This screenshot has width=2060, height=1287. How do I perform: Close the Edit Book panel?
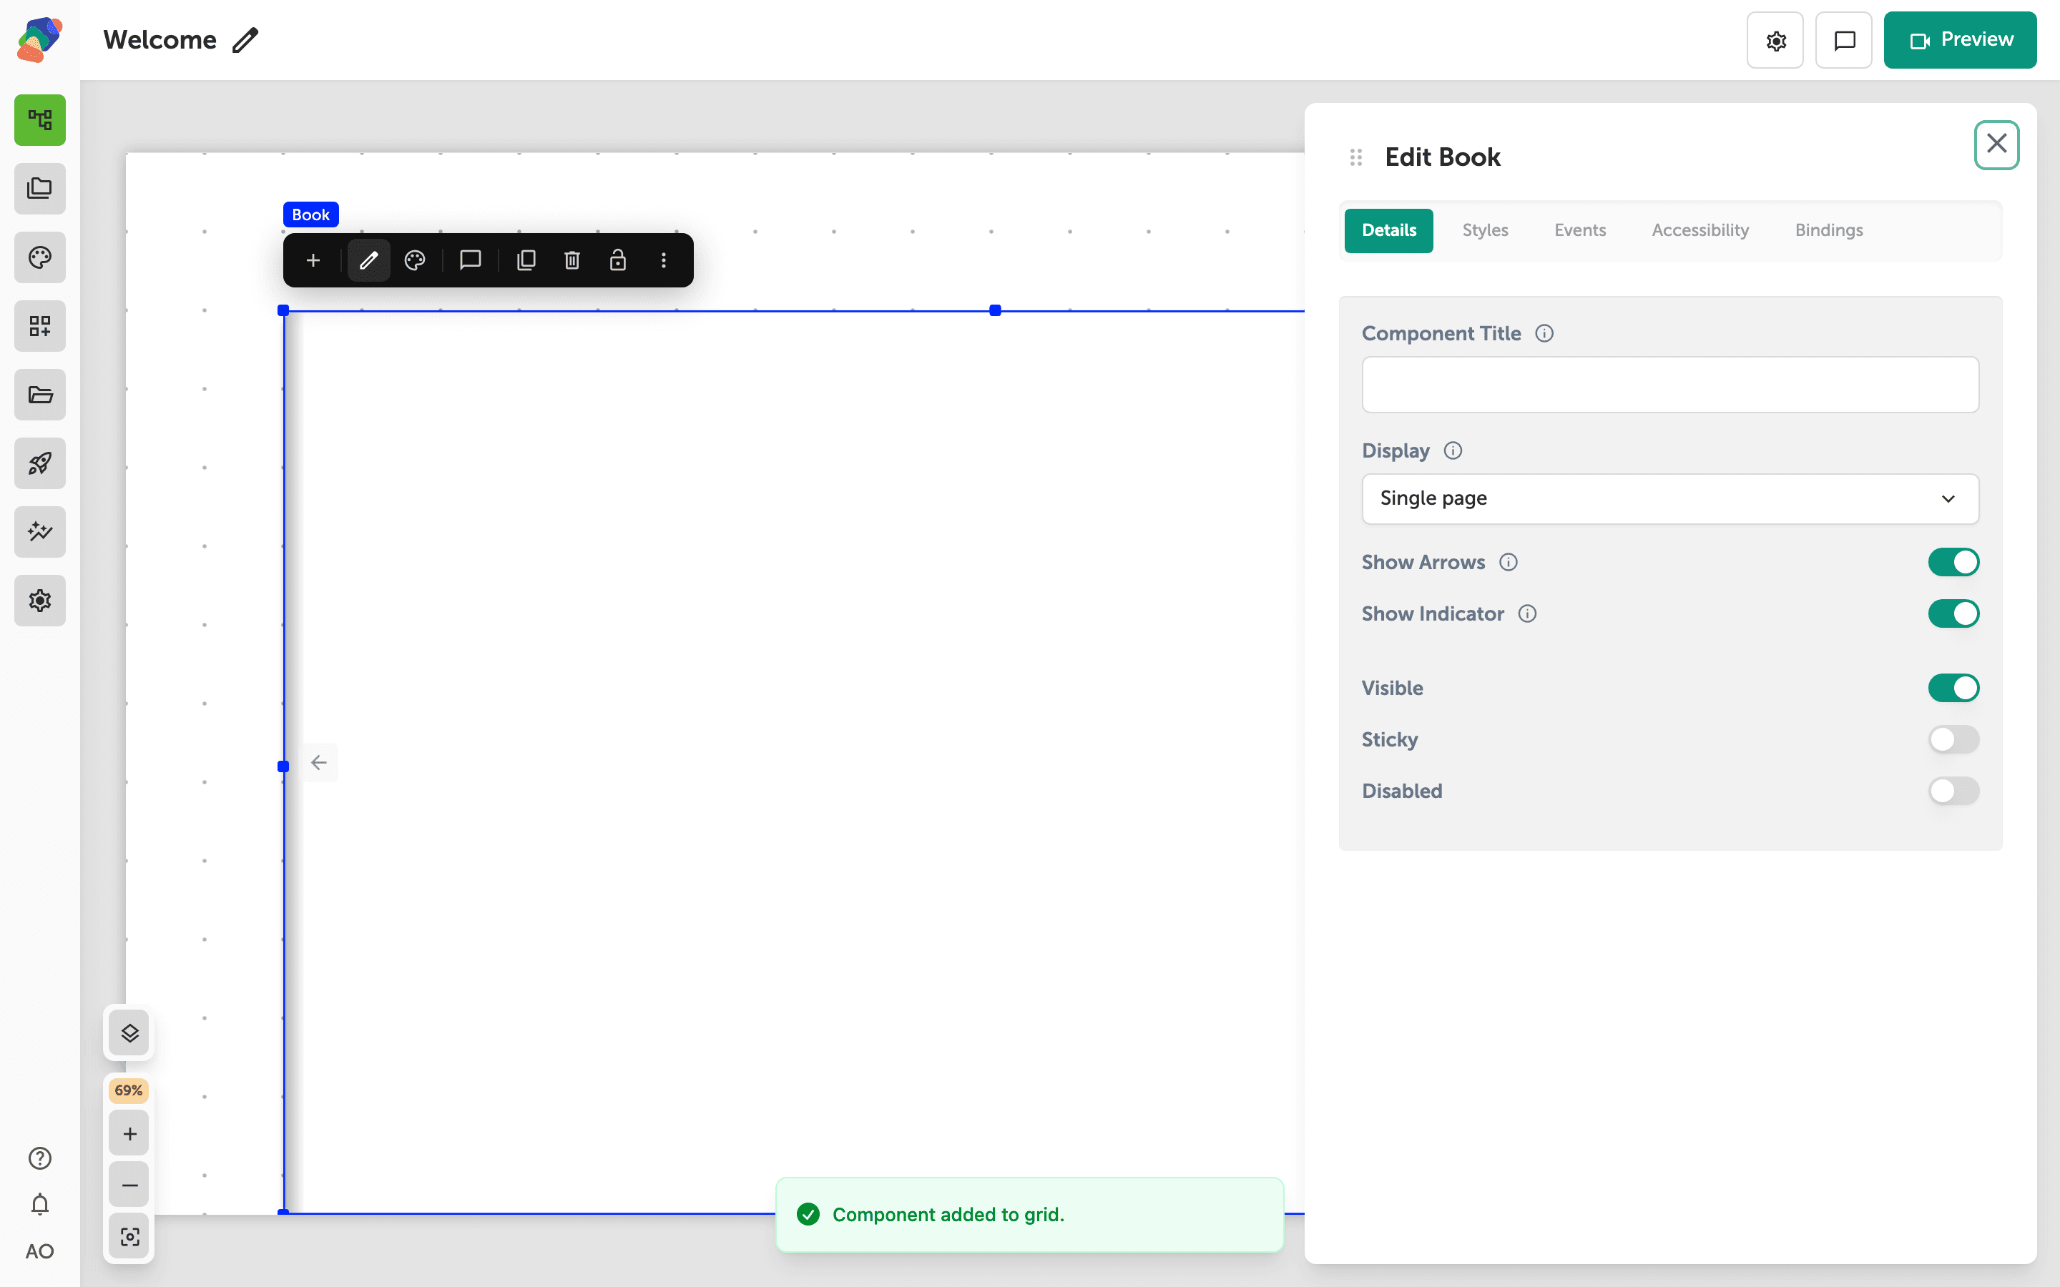(x=1996, y=144)
